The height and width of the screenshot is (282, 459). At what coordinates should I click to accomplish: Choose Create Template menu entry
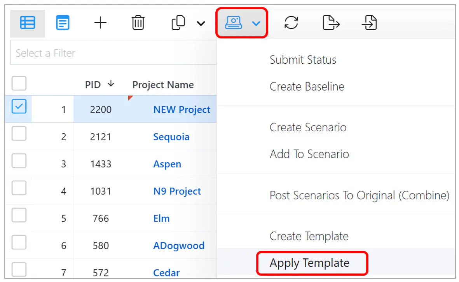(x=309, y=236)
